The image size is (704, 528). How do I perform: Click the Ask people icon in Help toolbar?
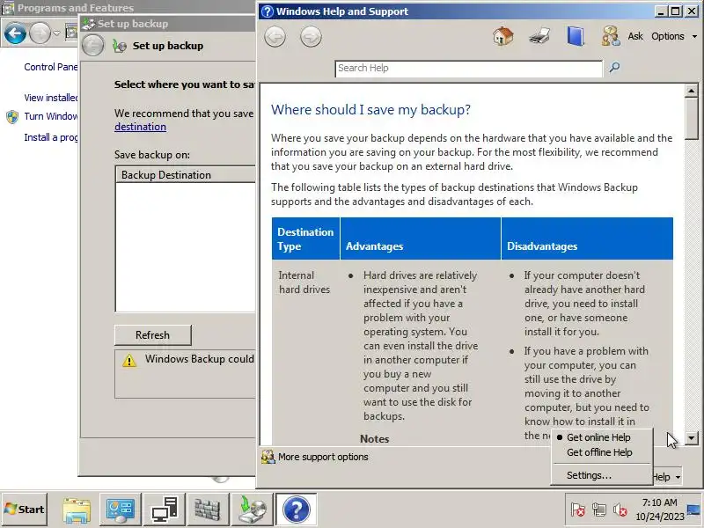coord(611,36)
